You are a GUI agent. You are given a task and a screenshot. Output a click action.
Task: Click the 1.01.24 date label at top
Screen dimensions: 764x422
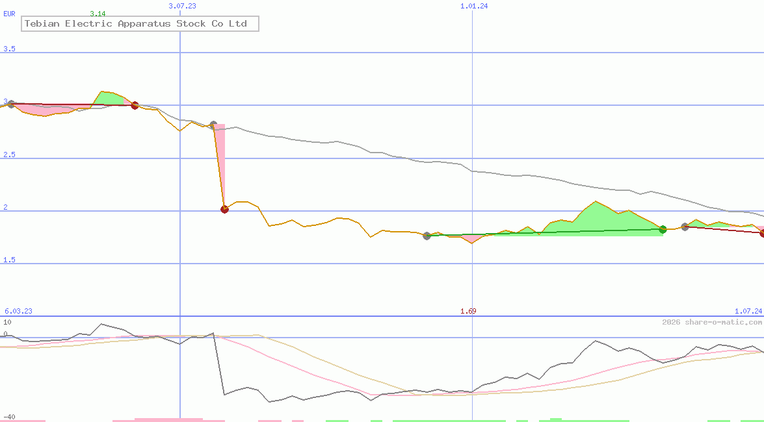click(x=474, y=6)
